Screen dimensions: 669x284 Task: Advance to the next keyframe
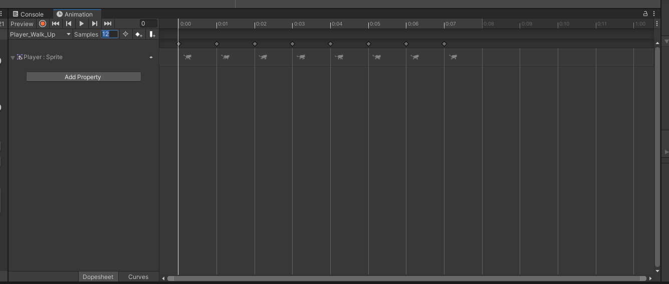pyautogui.click(x=95, y=24)
